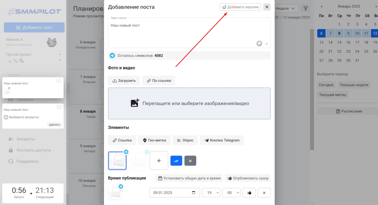Click the 'По ссылке' button
378x205 pixels.
[159, 80]
